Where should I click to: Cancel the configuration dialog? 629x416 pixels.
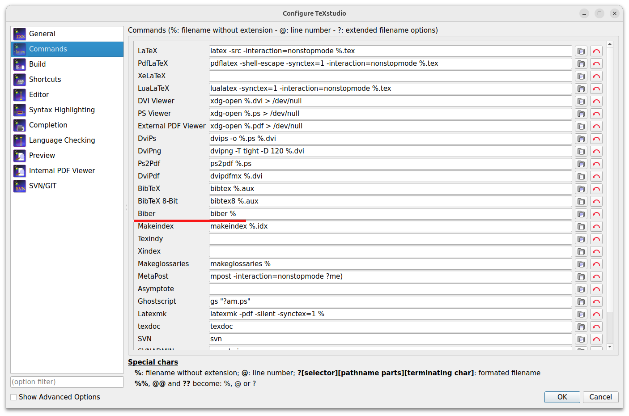[x=600, y=397]
